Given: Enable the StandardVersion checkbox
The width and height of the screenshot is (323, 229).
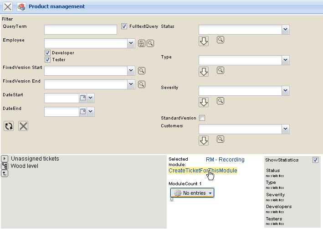Looking at the screenshot, I should tap(202, 118).
